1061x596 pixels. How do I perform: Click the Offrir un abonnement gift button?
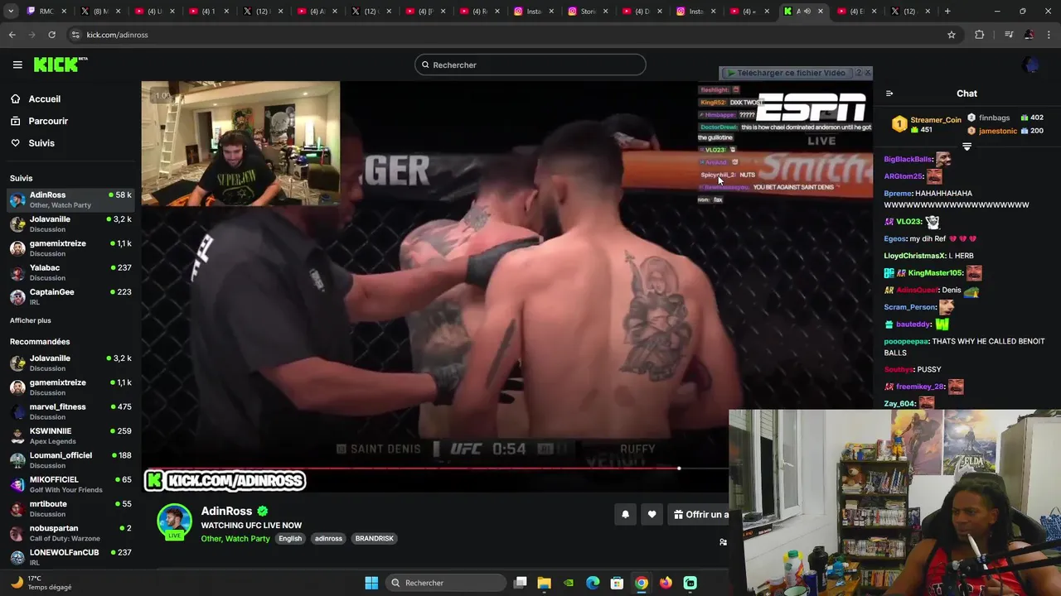[700, 514]
